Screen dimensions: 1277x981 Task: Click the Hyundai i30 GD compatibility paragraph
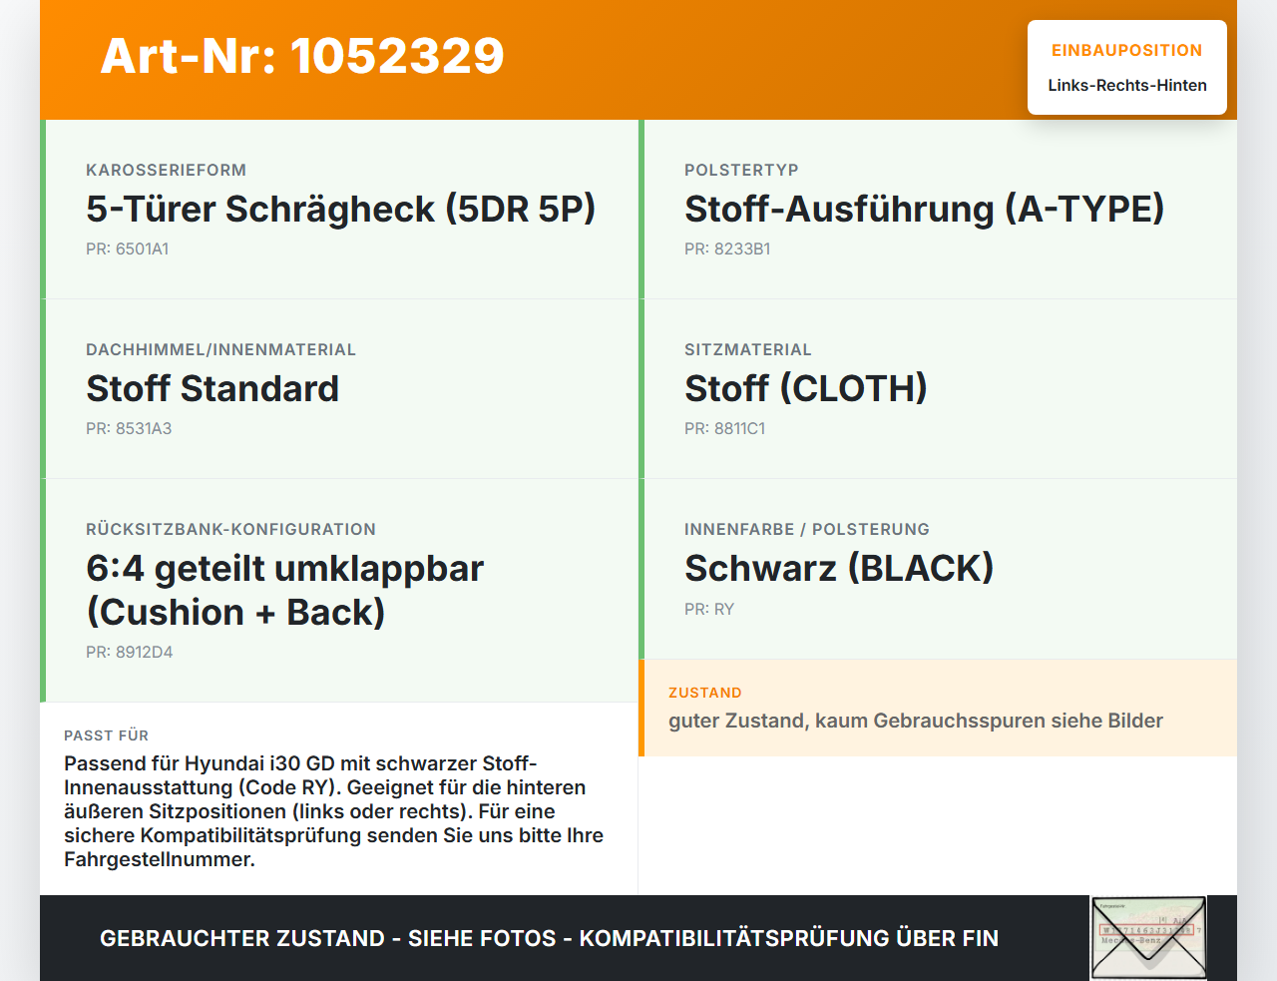tap(333, 811)
